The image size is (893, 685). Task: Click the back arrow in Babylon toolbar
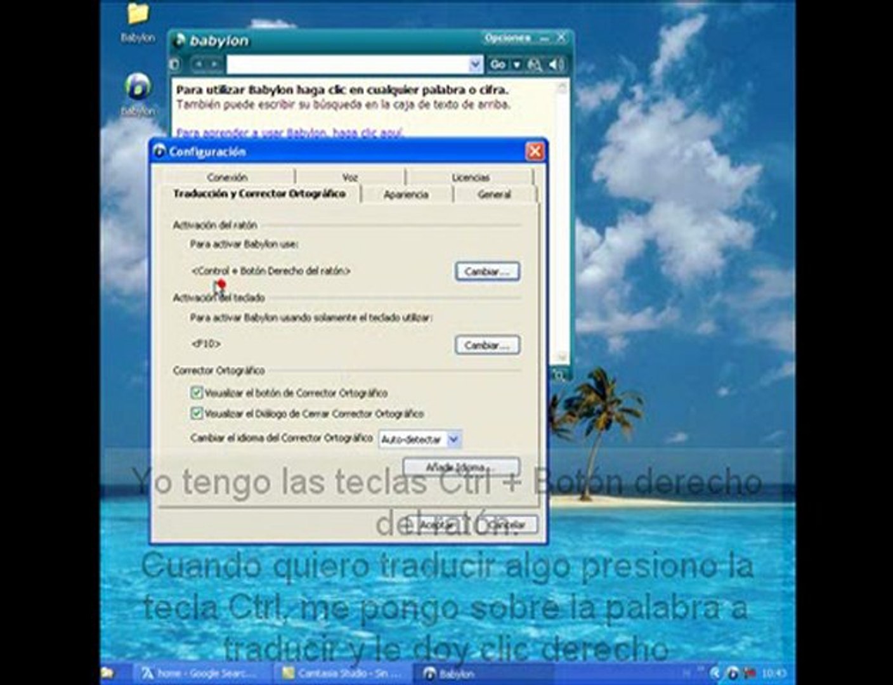tap(199, 64)
